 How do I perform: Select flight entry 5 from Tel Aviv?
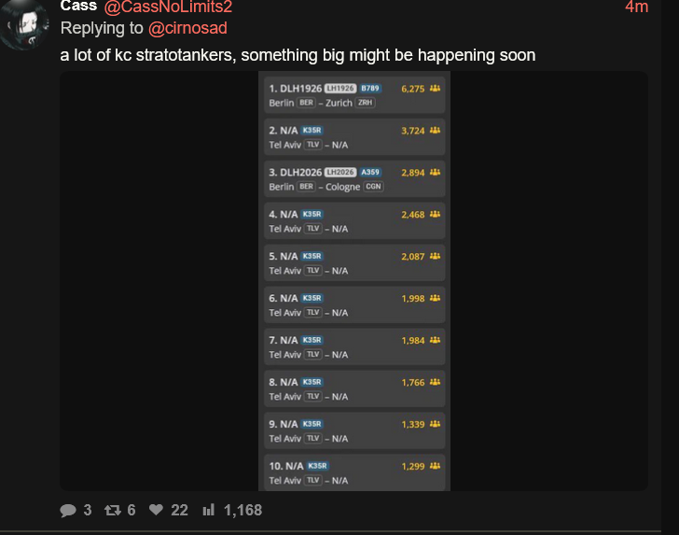click(x=354, y=263)
